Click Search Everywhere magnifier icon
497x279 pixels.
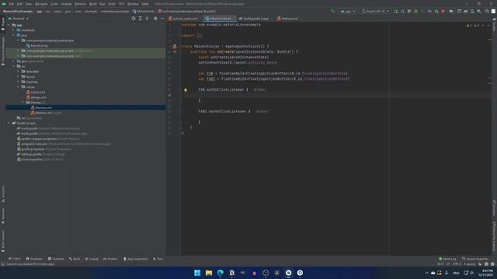(487, 12)
